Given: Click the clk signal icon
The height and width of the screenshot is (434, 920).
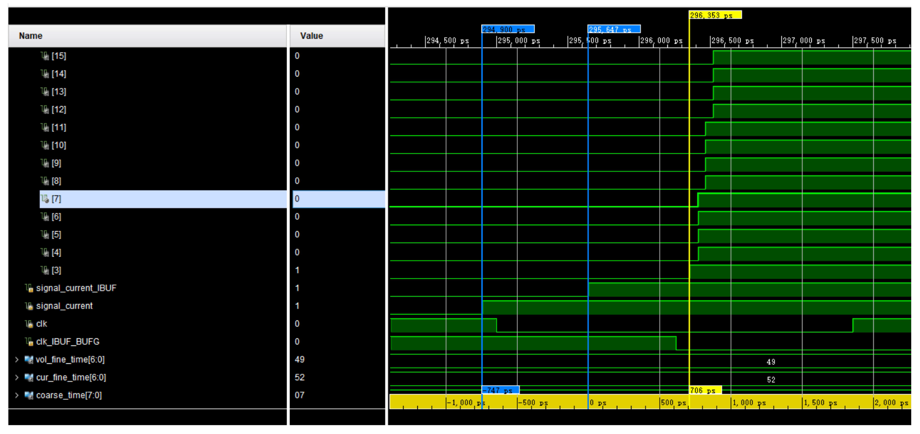Looking at the screenshot, I should pos(29,324).
